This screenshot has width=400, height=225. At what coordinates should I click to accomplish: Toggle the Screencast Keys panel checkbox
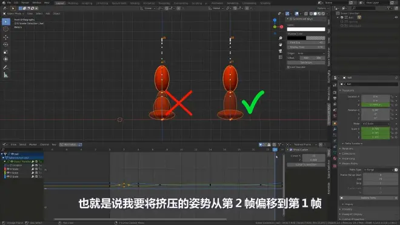pyautogui.click(x=291, y=19)
